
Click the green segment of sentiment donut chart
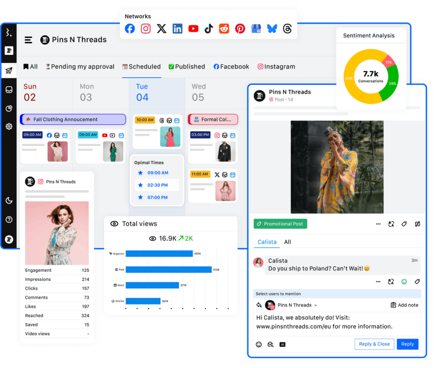[390, 83]
